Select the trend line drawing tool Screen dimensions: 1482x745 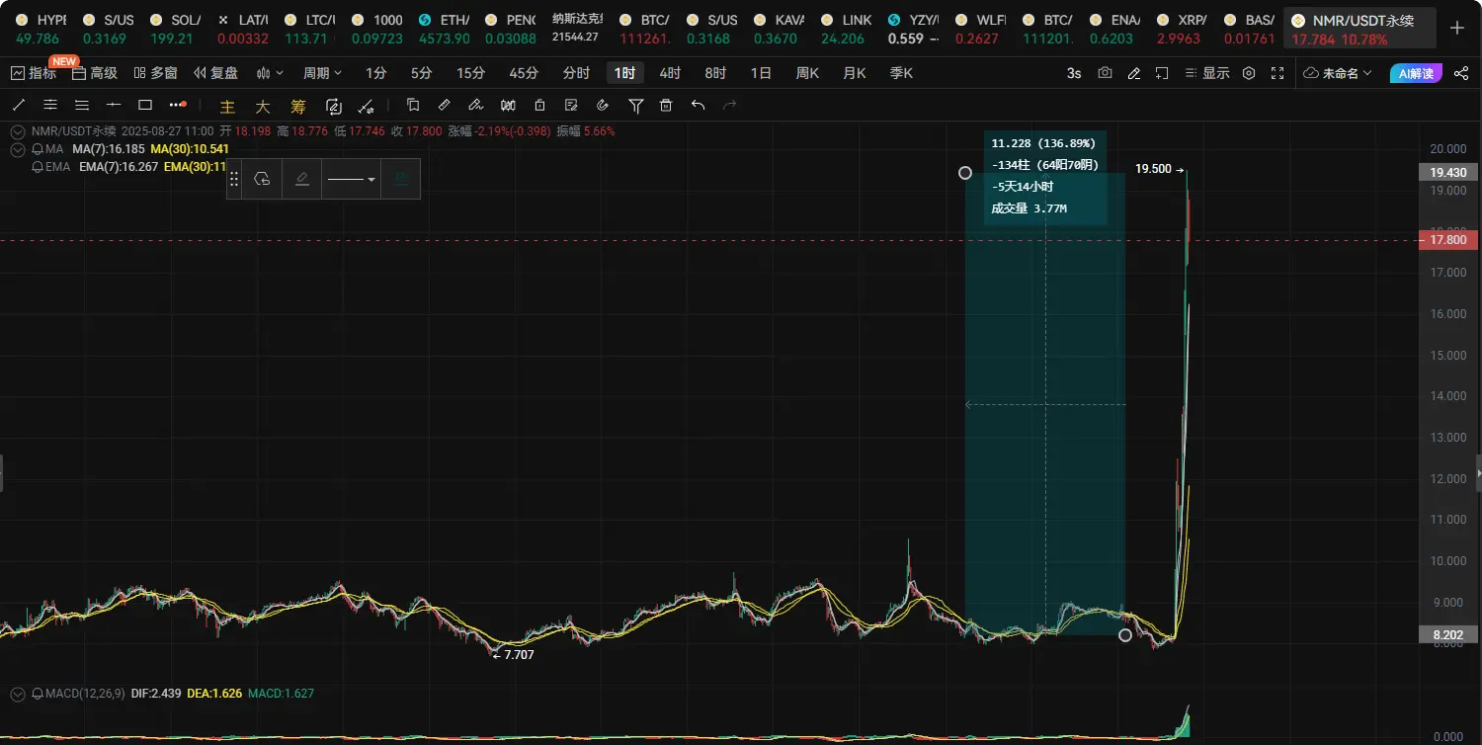click(x=19, y=105)
